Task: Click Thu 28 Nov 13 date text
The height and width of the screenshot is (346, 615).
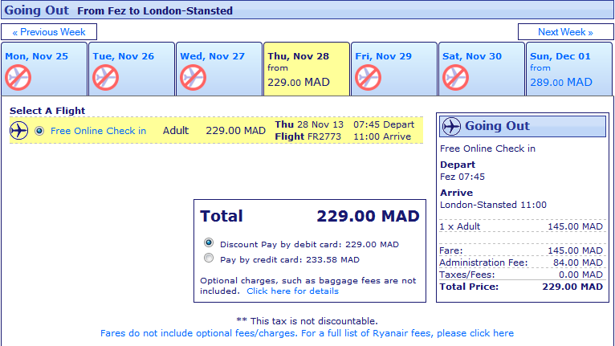Action: click(x=309, y=124)
